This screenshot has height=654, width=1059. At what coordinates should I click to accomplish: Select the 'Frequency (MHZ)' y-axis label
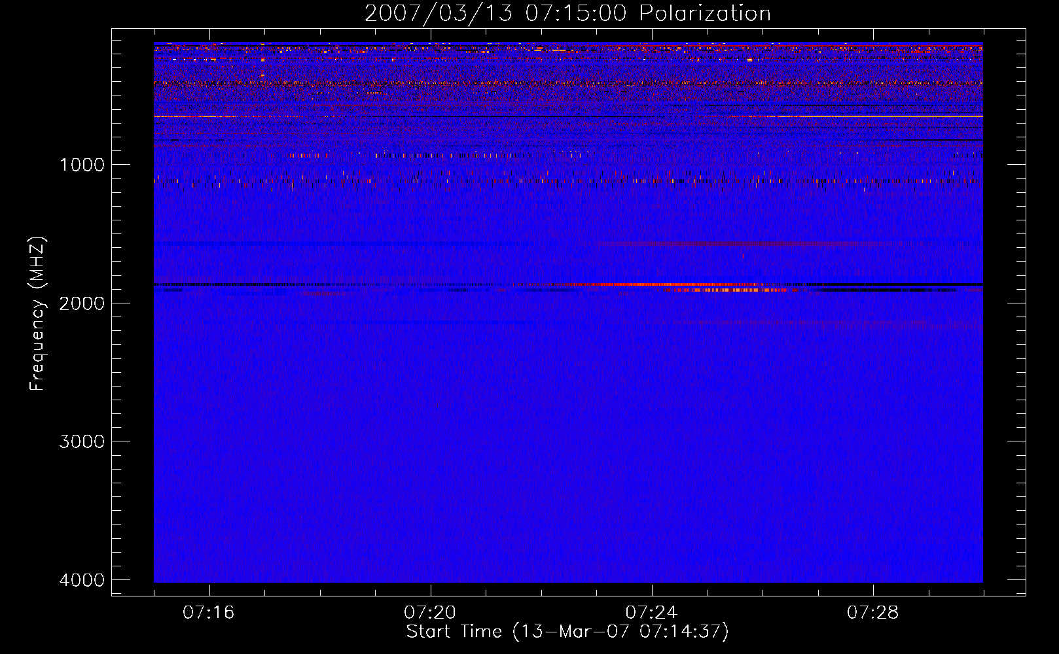click(x=37, y=314)
